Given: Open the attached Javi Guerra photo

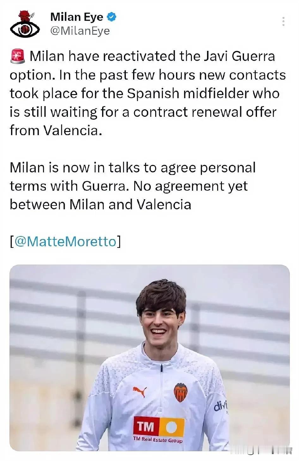Looking at the screenshot, I should 149,357.
